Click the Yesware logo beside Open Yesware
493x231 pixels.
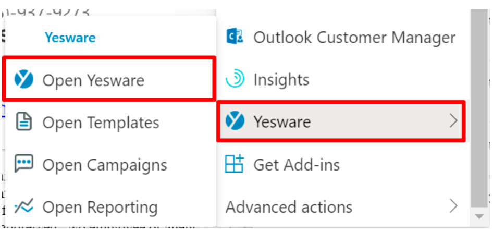click(24, 79)
